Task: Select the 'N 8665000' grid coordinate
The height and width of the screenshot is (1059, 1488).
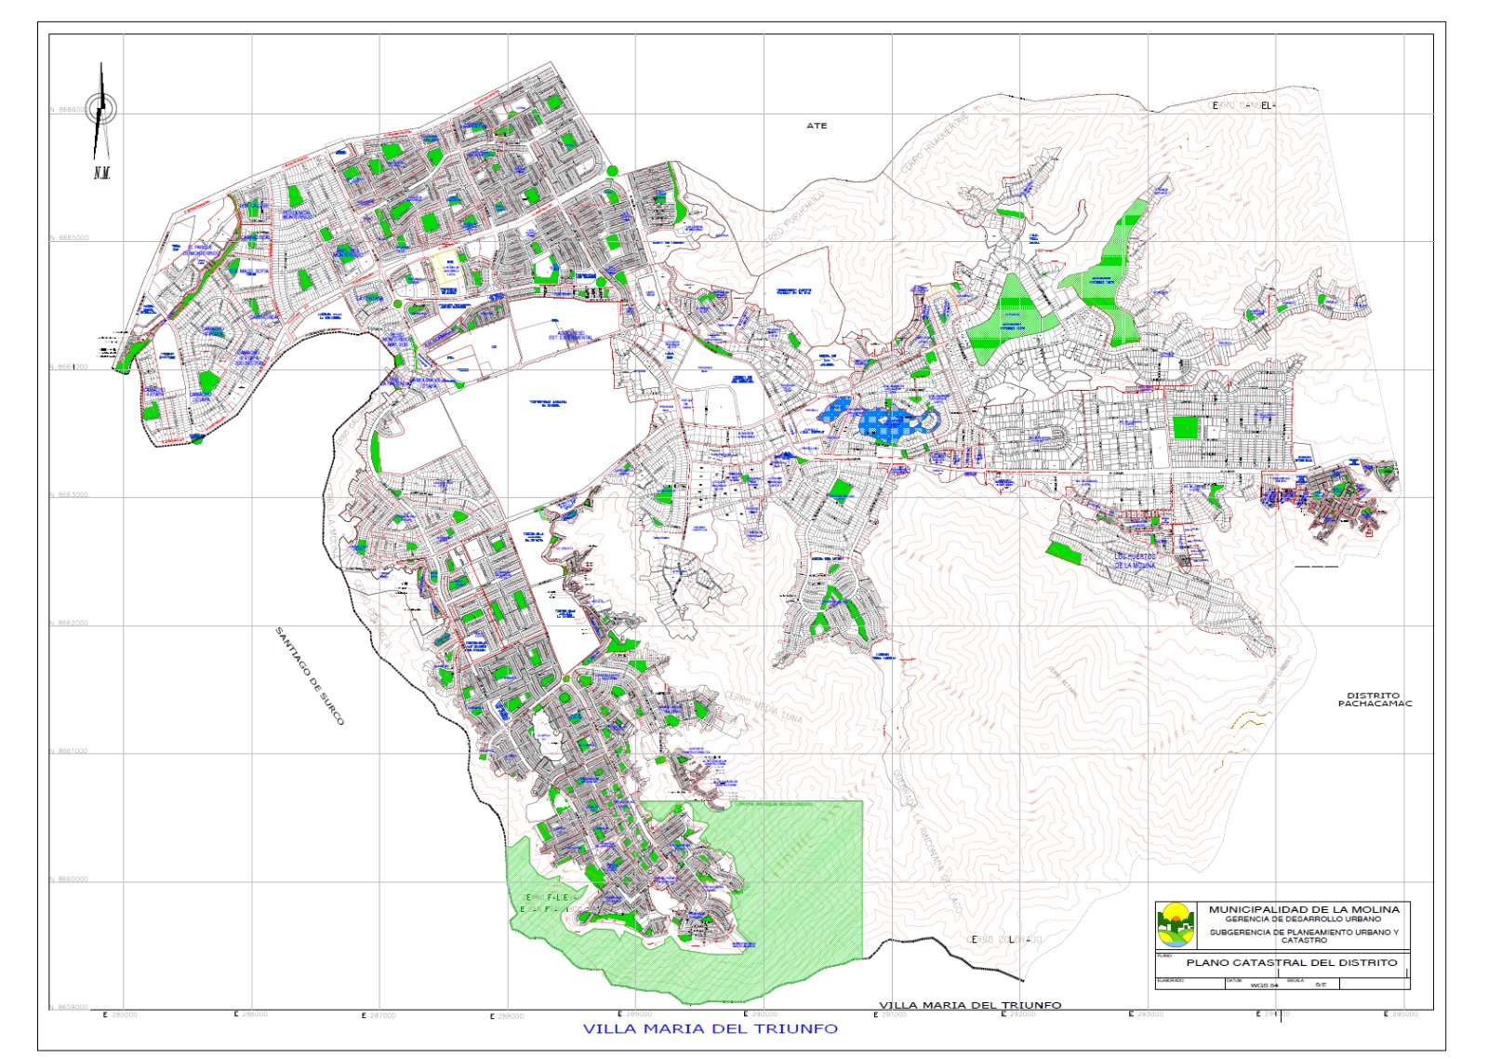Action: click(x=69, y=238)
